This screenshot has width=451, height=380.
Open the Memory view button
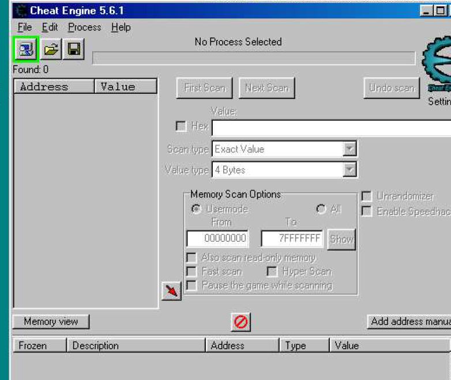click(51, 321)
